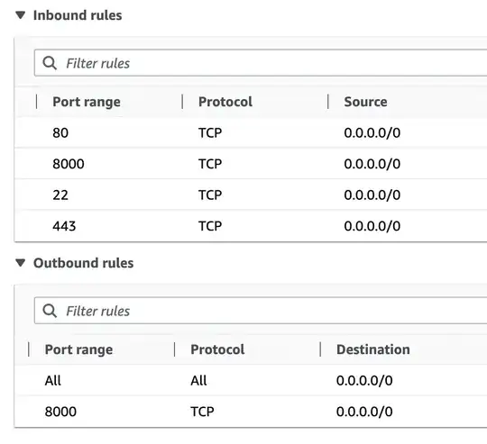This screenshot has height=444, width=487.
Task: Select the outbound All ports rule
Action: pos(251,380)
